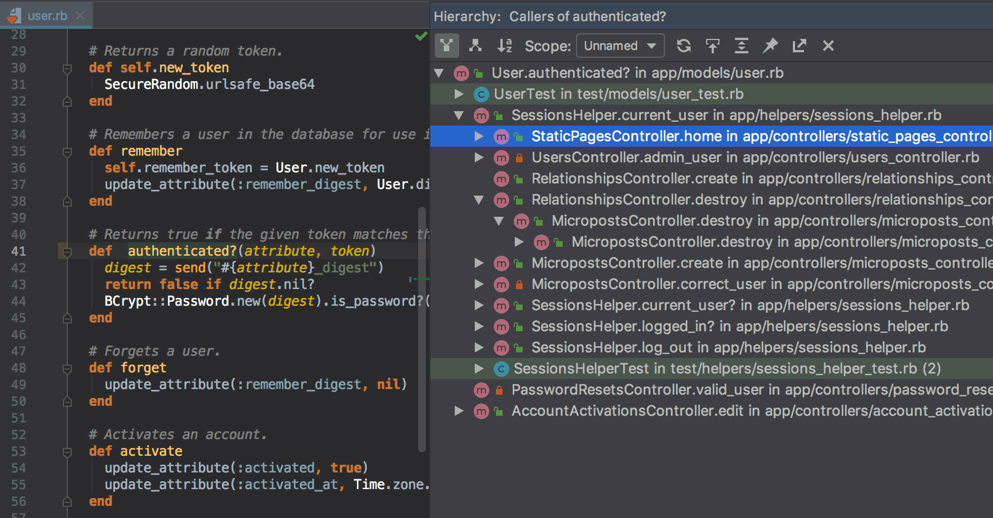Collapse the authenticated? method using its fold marker
Screen dimensions: 993x518
[67, 251]
